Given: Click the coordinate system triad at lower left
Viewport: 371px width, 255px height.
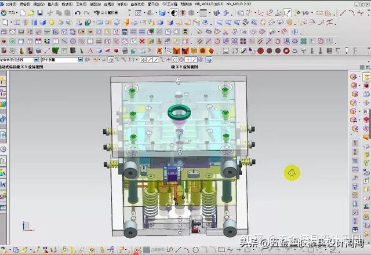Looking at the screenshot, I should 28,227.
